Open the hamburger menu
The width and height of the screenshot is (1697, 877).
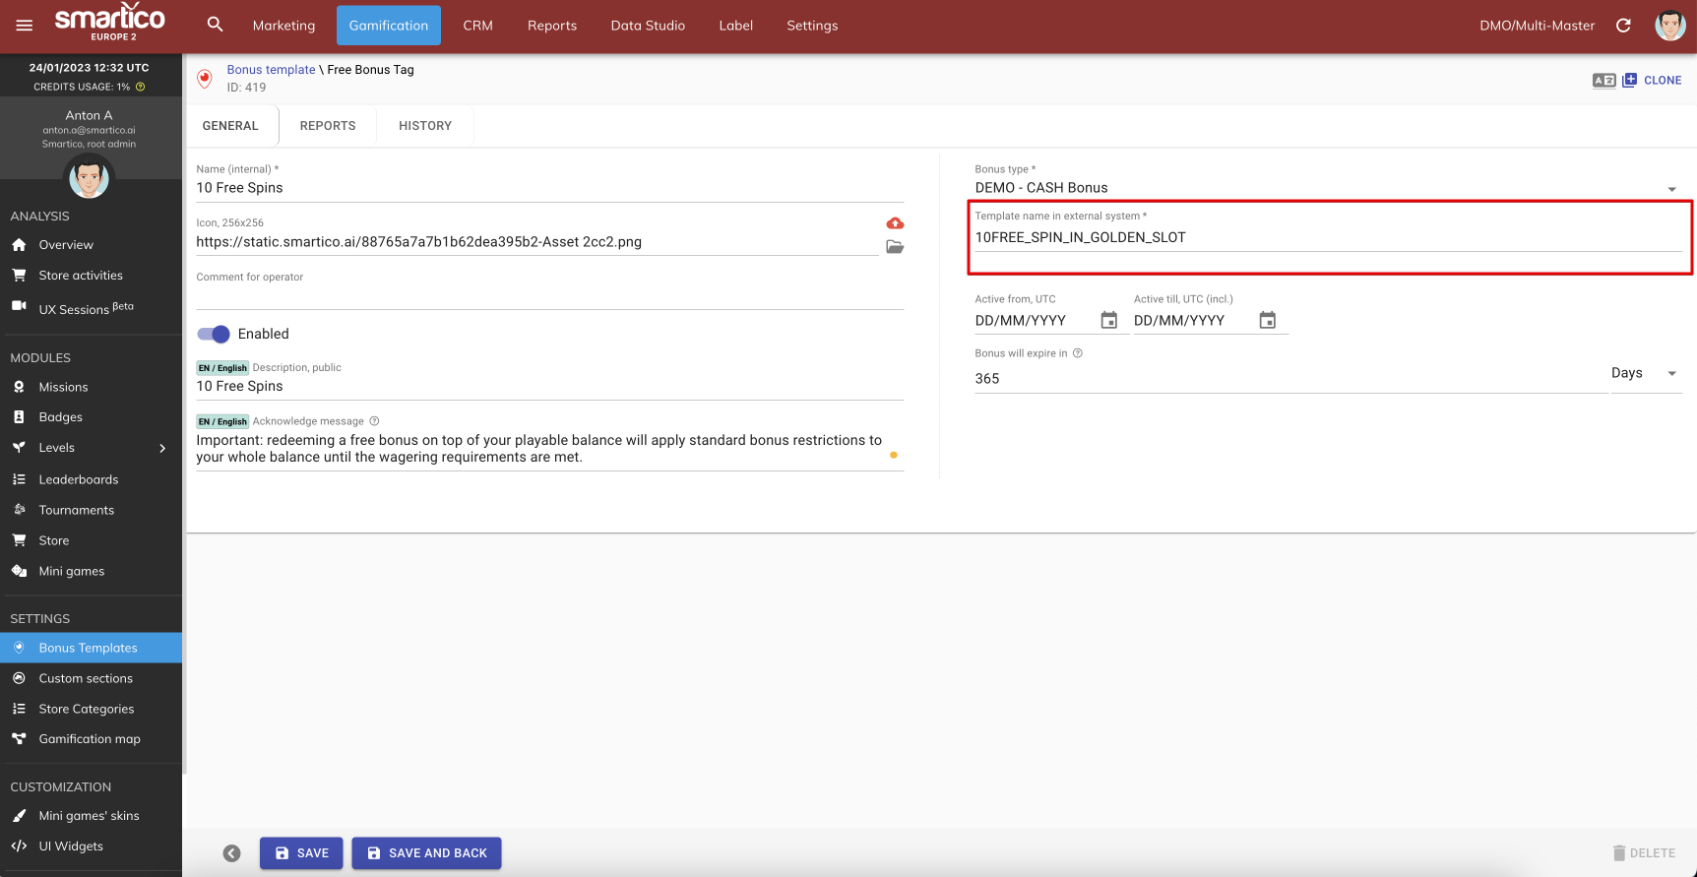(x=25, y=26)
